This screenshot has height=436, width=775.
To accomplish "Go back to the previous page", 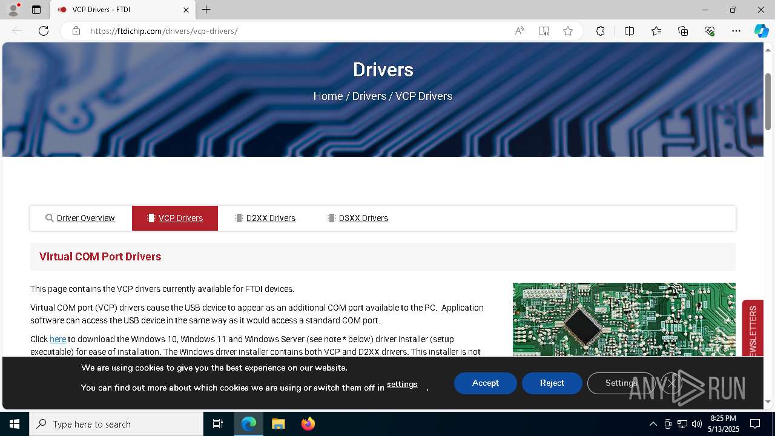I will click(17, 31).
